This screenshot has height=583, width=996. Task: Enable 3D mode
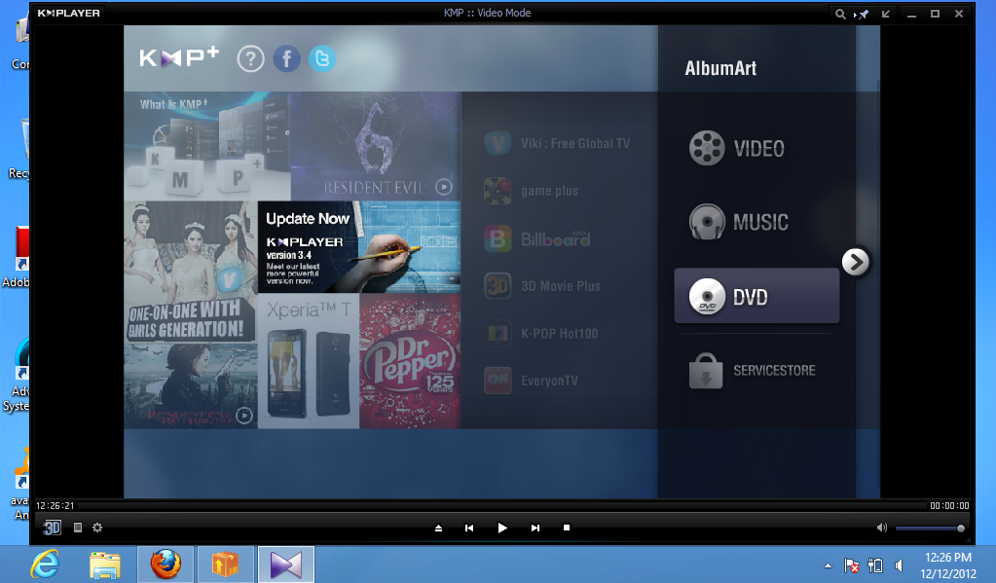click(53, 527)
